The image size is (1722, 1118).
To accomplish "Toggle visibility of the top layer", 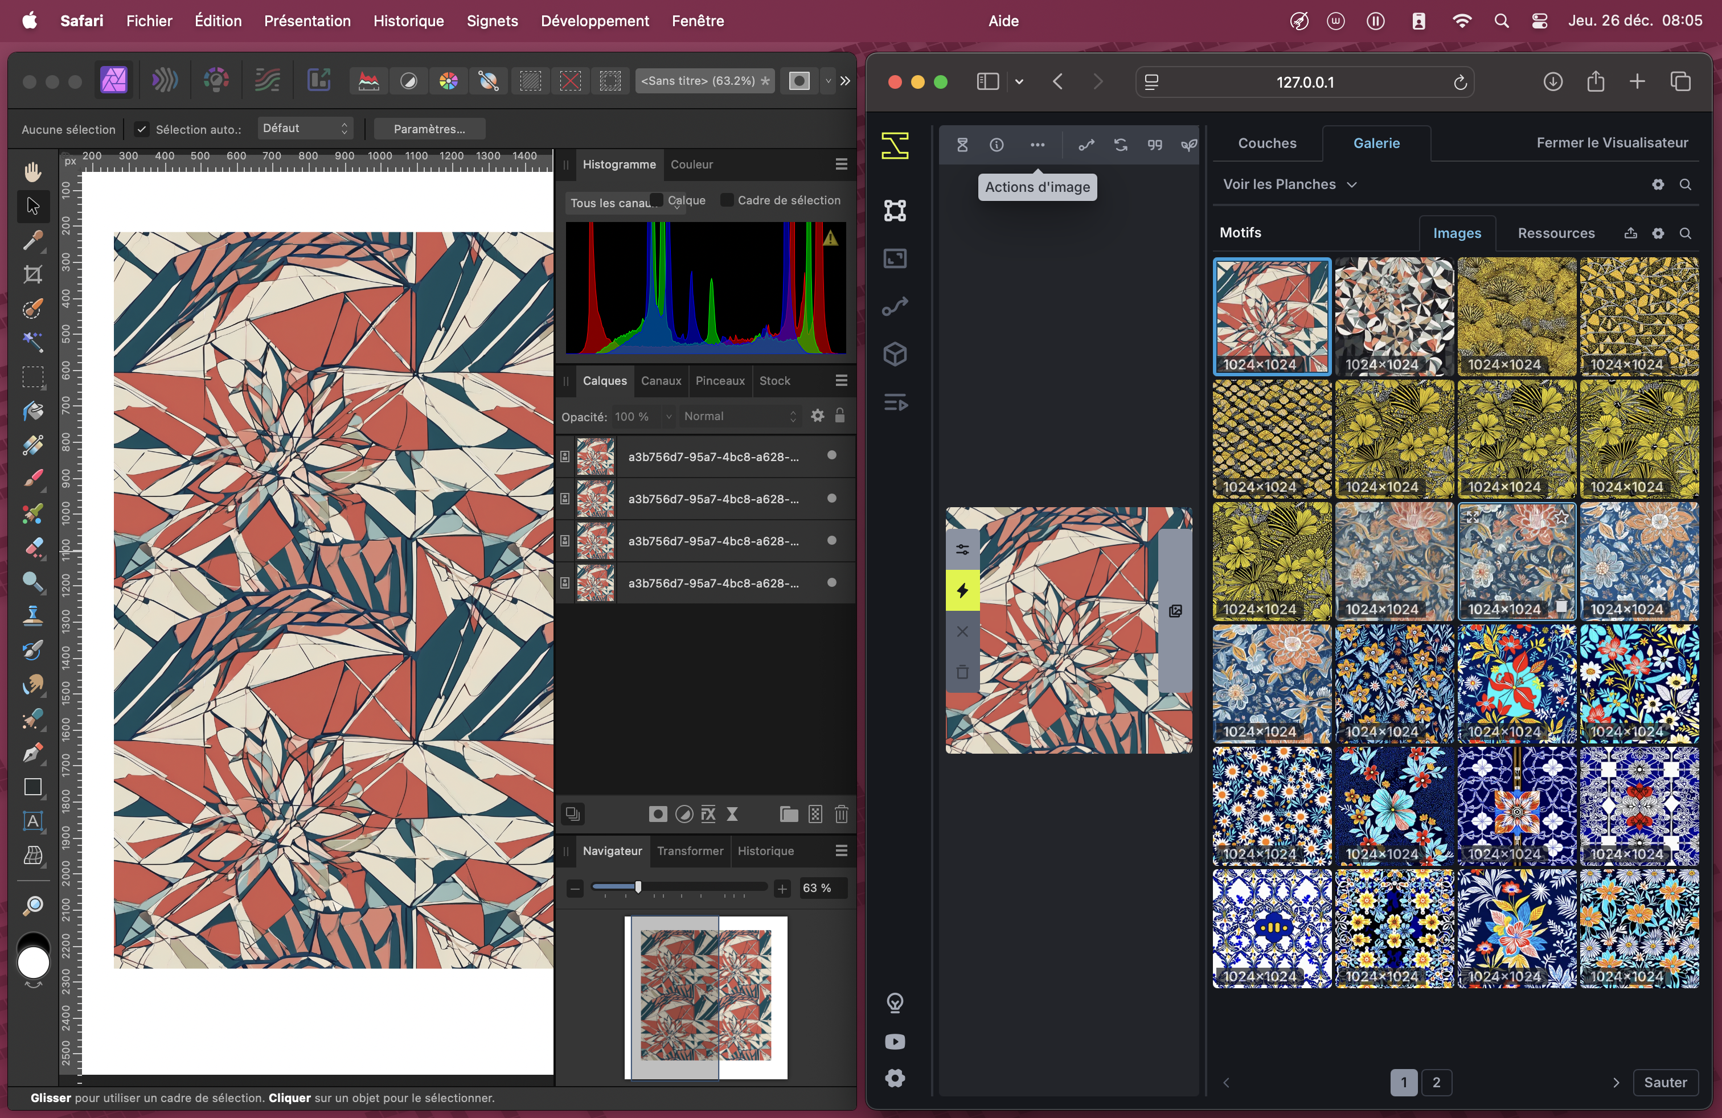I will 832,455.
